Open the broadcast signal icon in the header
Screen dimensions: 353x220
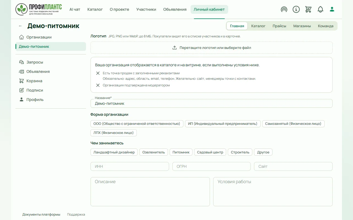(x=284, y=9)
